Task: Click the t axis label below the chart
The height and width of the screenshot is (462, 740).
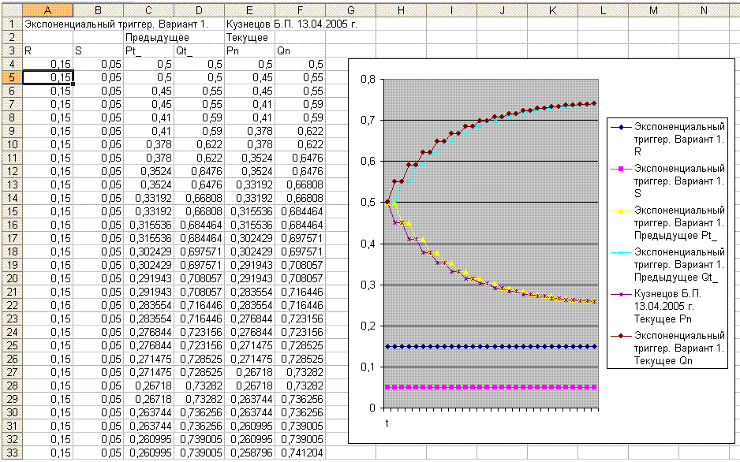Action: coord(387,423)
